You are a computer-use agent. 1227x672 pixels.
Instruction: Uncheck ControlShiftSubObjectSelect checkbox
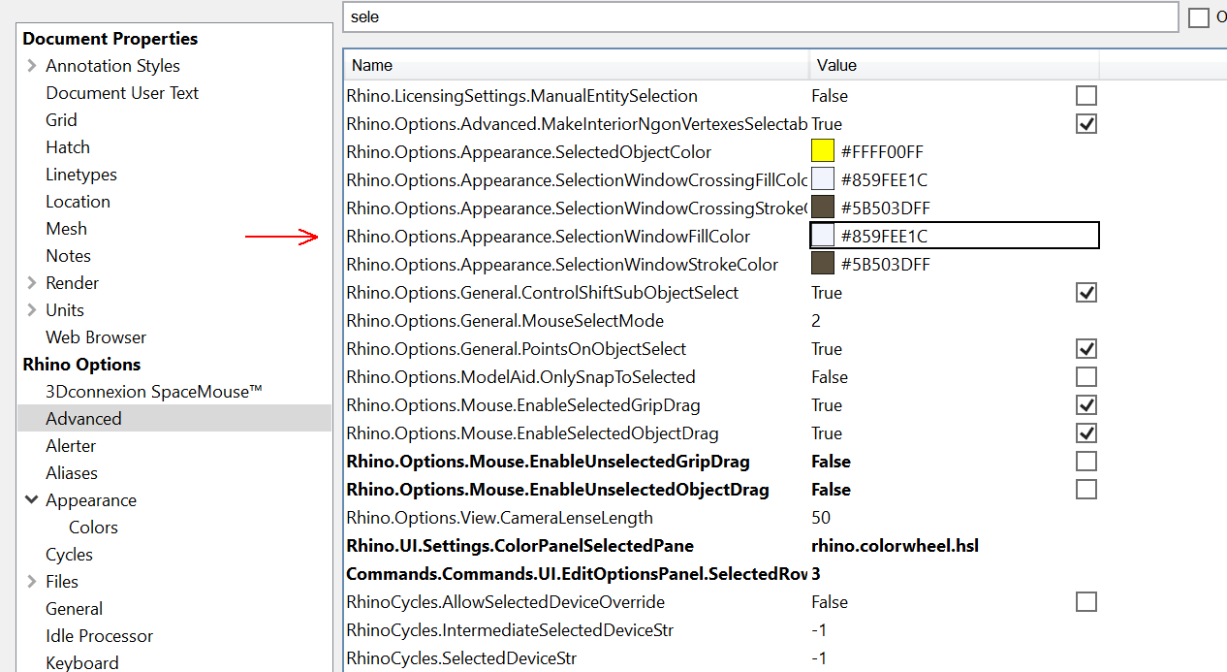tap(1086, 293)
